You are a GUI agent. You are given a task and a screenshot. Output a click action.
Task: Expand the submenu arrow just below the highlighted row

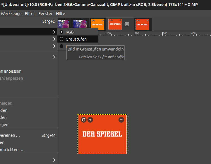[54, 39]
